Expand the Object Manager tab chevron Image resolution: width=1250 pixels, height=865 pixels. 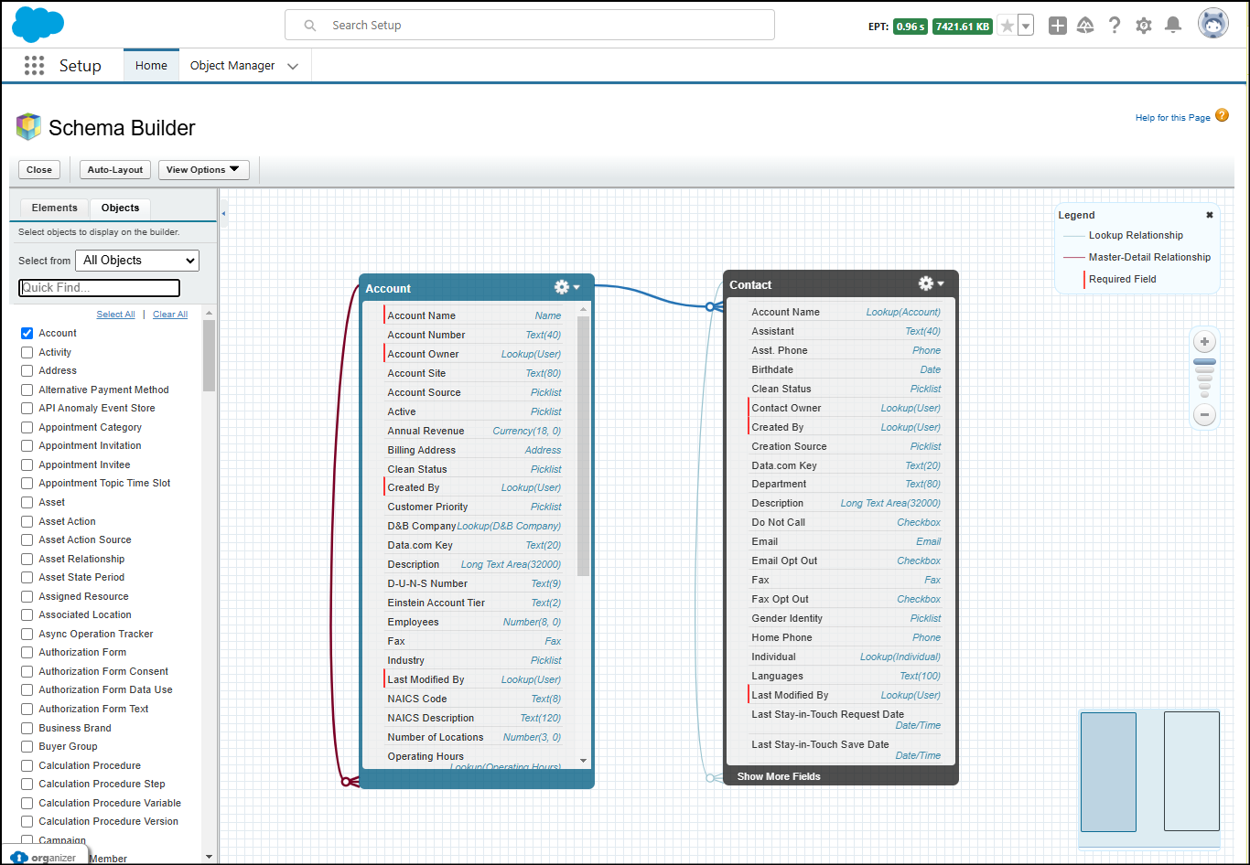pyautogui.click(x=293, y=66)
